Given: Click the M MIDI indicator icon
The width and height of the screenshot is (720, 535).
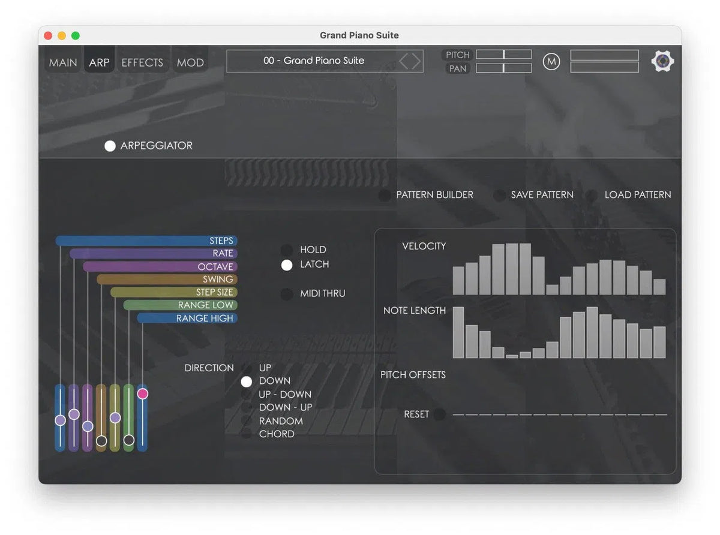Looking at the screenshot, I should [551, 61].
